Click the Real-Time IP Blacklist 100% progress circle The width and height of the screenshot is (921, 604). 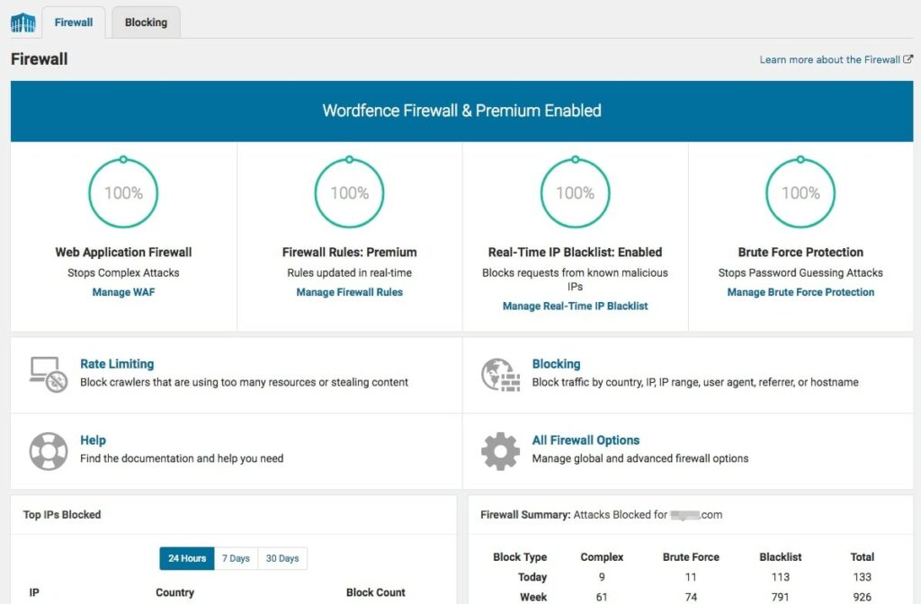575,192
